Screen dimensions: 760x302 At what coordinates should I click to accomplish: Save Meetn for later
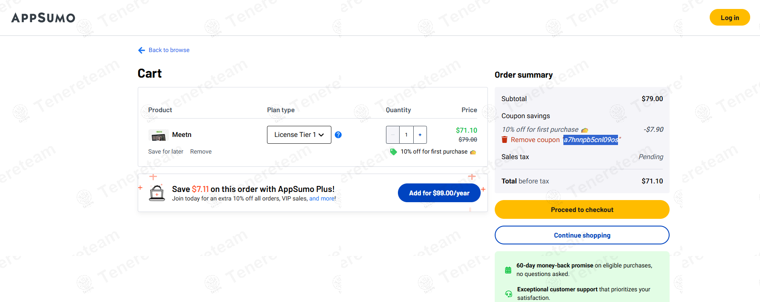(x=165, y=151)
